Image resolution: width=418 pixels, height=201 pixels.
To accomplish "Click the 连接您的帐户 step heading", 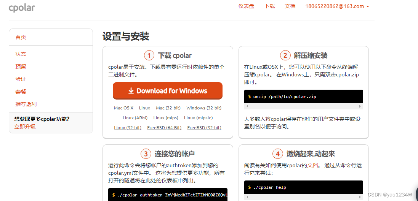I will pyautogui.click(x=175, y=154).
